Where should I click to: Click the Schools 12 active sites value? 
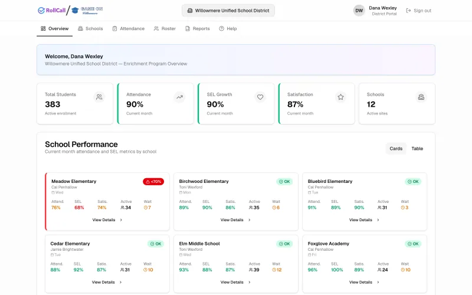click(x=371, y=104)
